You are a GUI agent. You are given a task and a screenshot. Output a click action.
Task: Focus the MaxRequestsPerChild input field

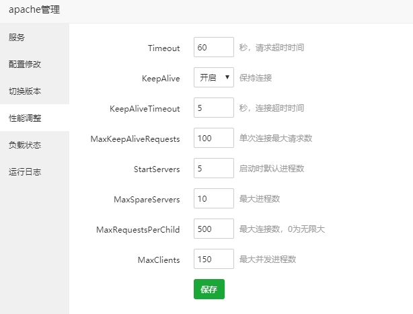coord(214,229)
